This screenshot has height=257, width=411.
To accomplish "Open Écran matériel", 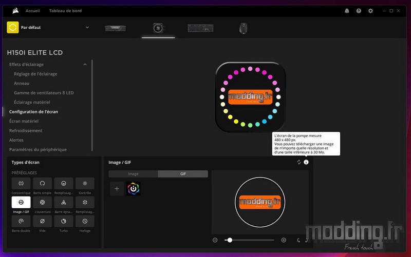I will tap(24, 121).
